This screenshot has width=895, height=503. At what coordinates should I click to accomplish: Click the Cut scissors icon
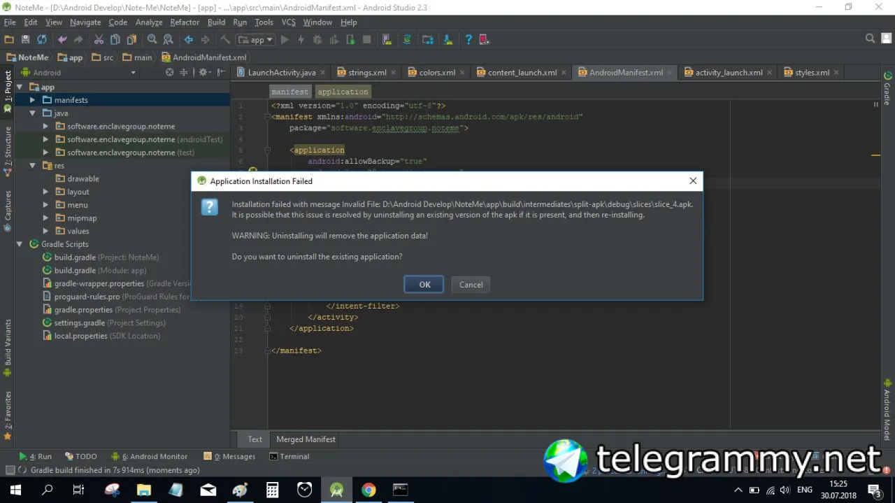tap(99, 40)
